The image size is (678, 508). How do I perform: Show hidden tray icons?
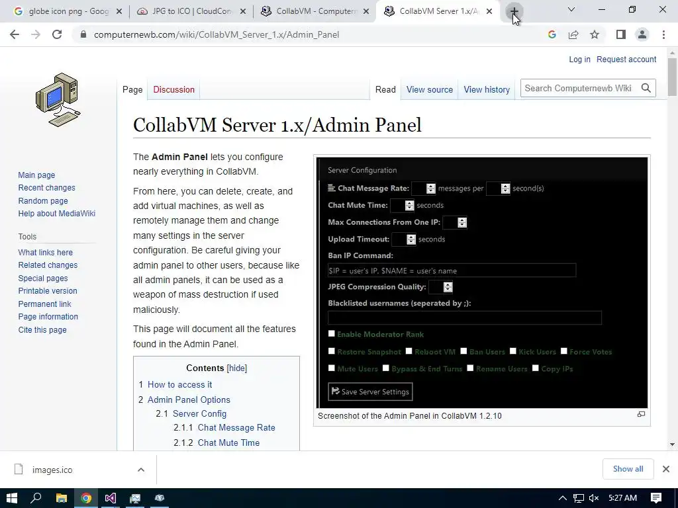pos(563,498)
